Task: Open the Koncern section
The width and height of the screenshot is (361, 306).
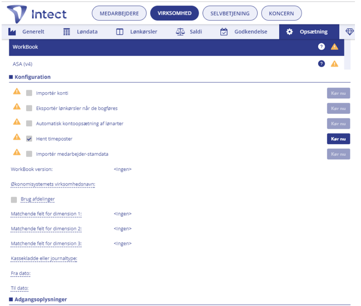Action: click(x=281, y=13)
